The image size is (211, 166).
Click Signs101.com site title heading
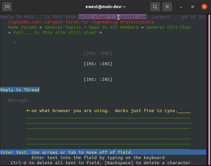click(81, 22)
